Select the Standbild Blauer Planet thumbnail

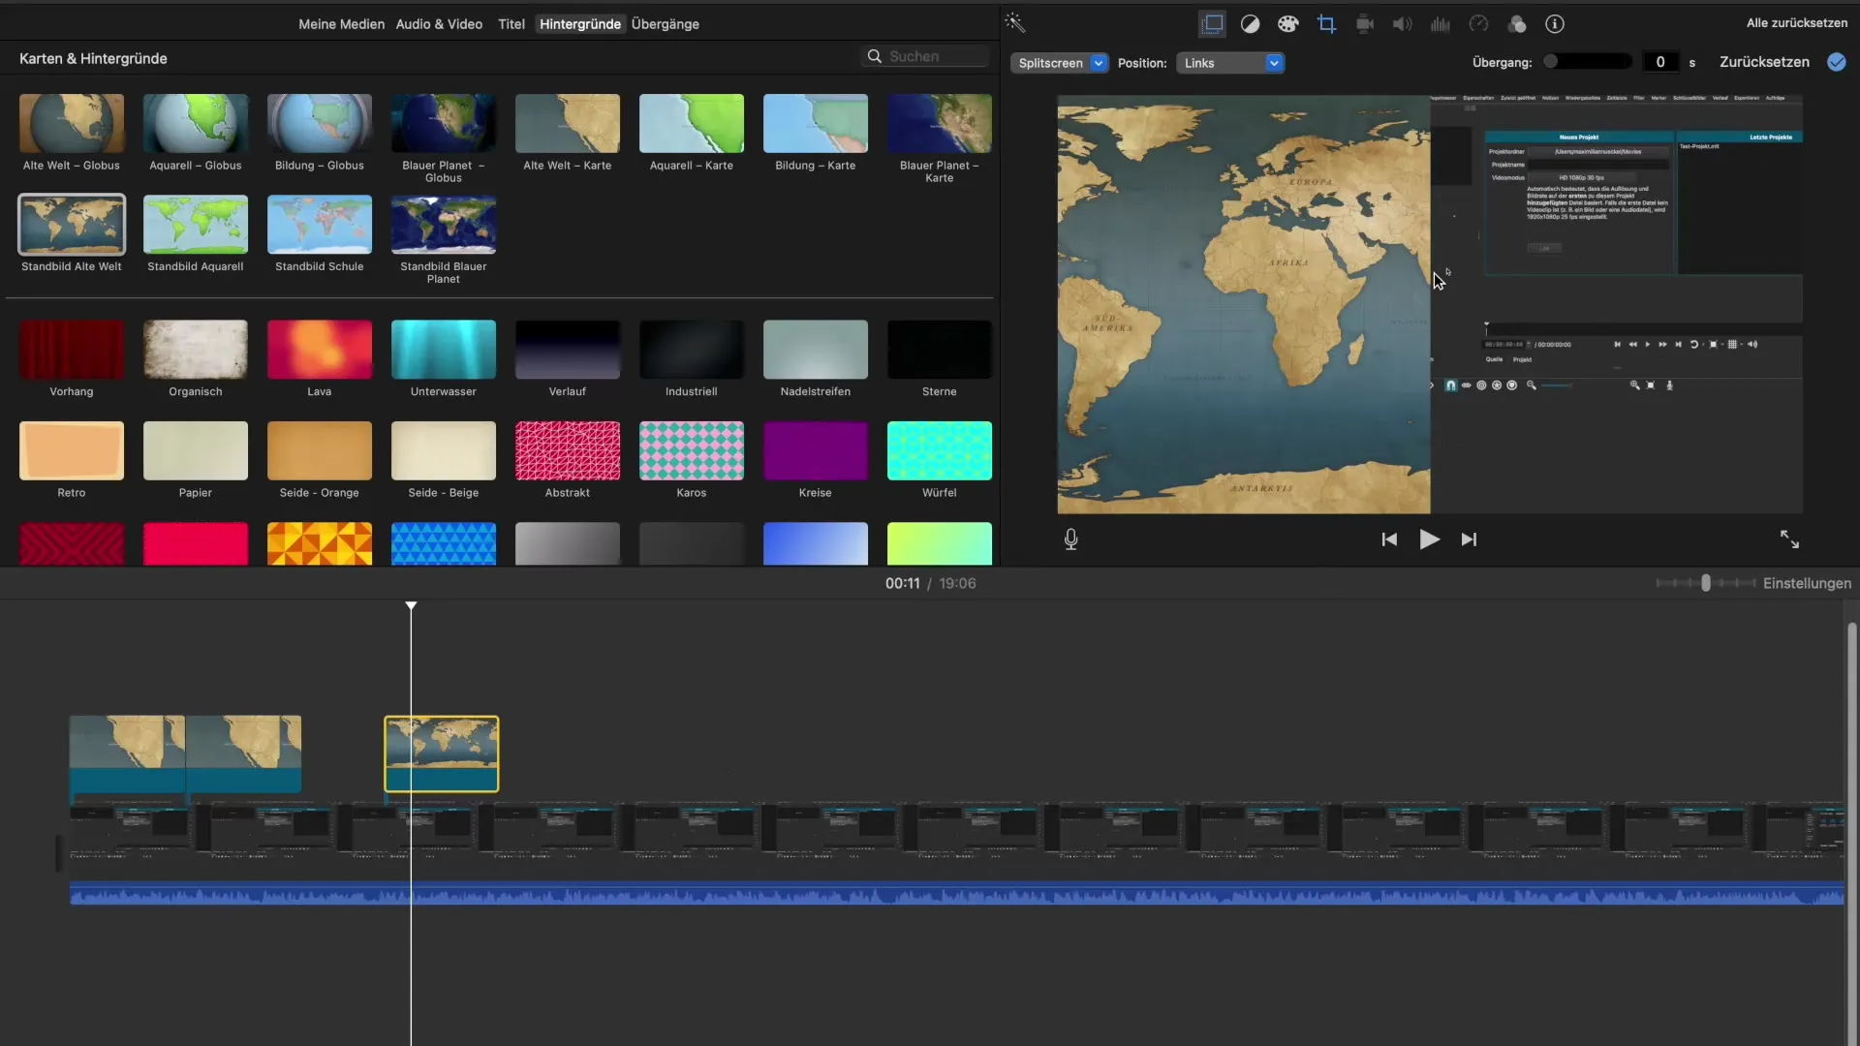coord(444,224)
